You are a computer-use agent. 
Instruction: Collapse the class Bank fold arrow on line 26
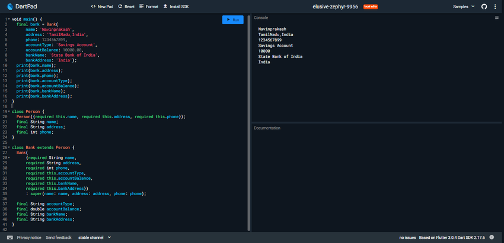[9, 147]
